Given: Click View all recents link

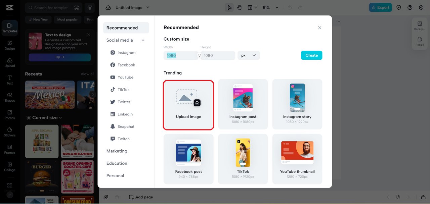Looking at the screenshot, I should tap(87, 74).
